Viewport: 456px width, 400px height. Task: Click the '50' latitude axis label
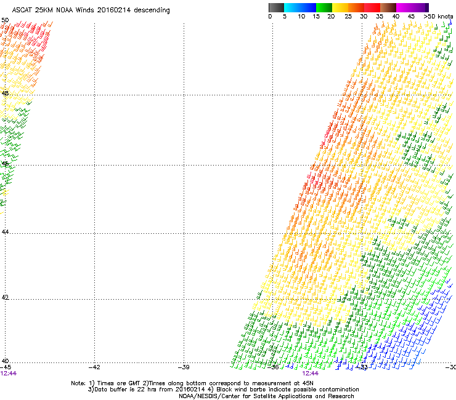point(5,20)
